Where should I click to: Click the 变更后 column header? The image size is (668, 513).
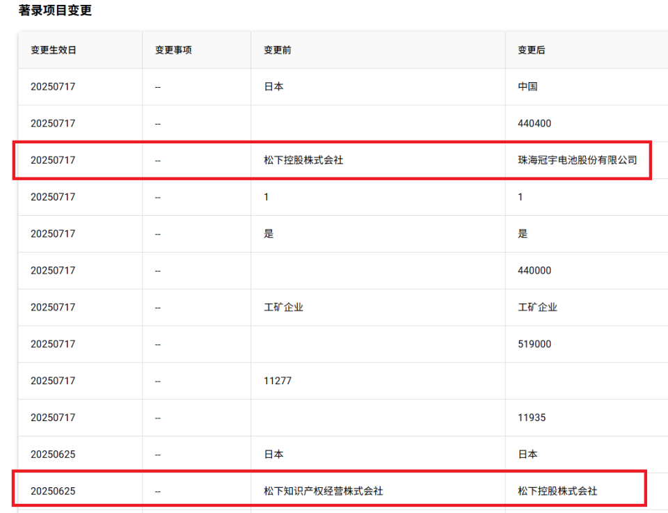(x=531, y=50)
